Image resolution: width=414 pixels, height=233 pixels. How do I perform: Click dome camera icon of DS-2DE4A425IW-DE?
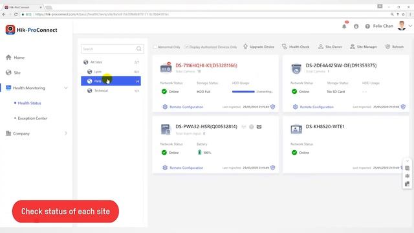click(296, 69)
